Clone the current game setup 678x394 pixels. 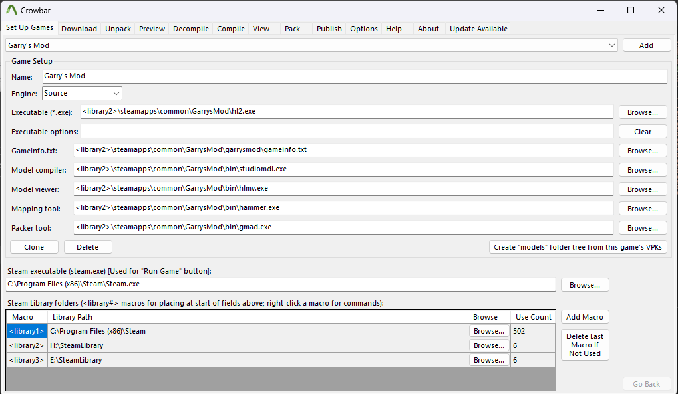click(x=34, y=247)
